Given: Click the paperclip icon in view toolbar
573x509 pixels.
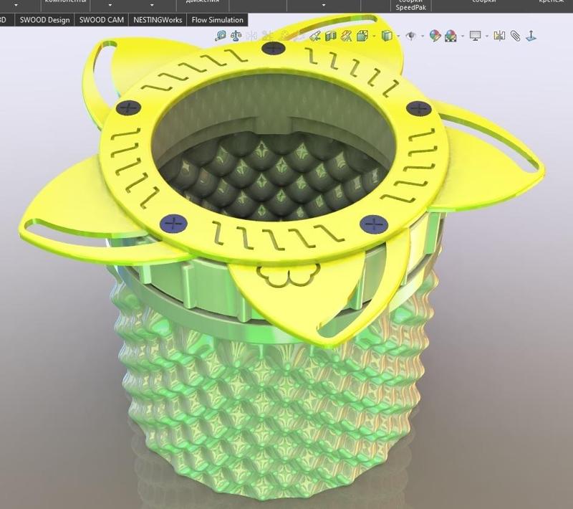Looking at the screenshot, I should (515, 36).
